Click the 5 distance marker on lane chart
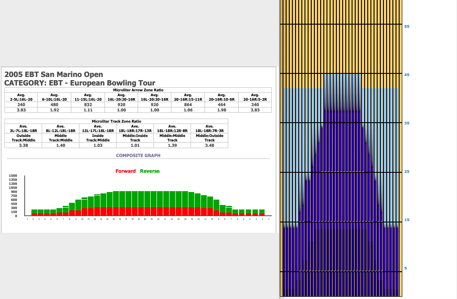 click(405, 268)
